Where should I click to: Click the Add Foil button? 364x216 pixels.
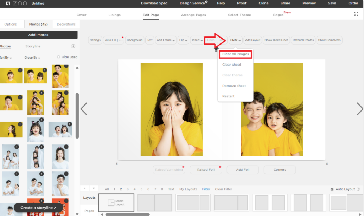(x=243, y=170)
